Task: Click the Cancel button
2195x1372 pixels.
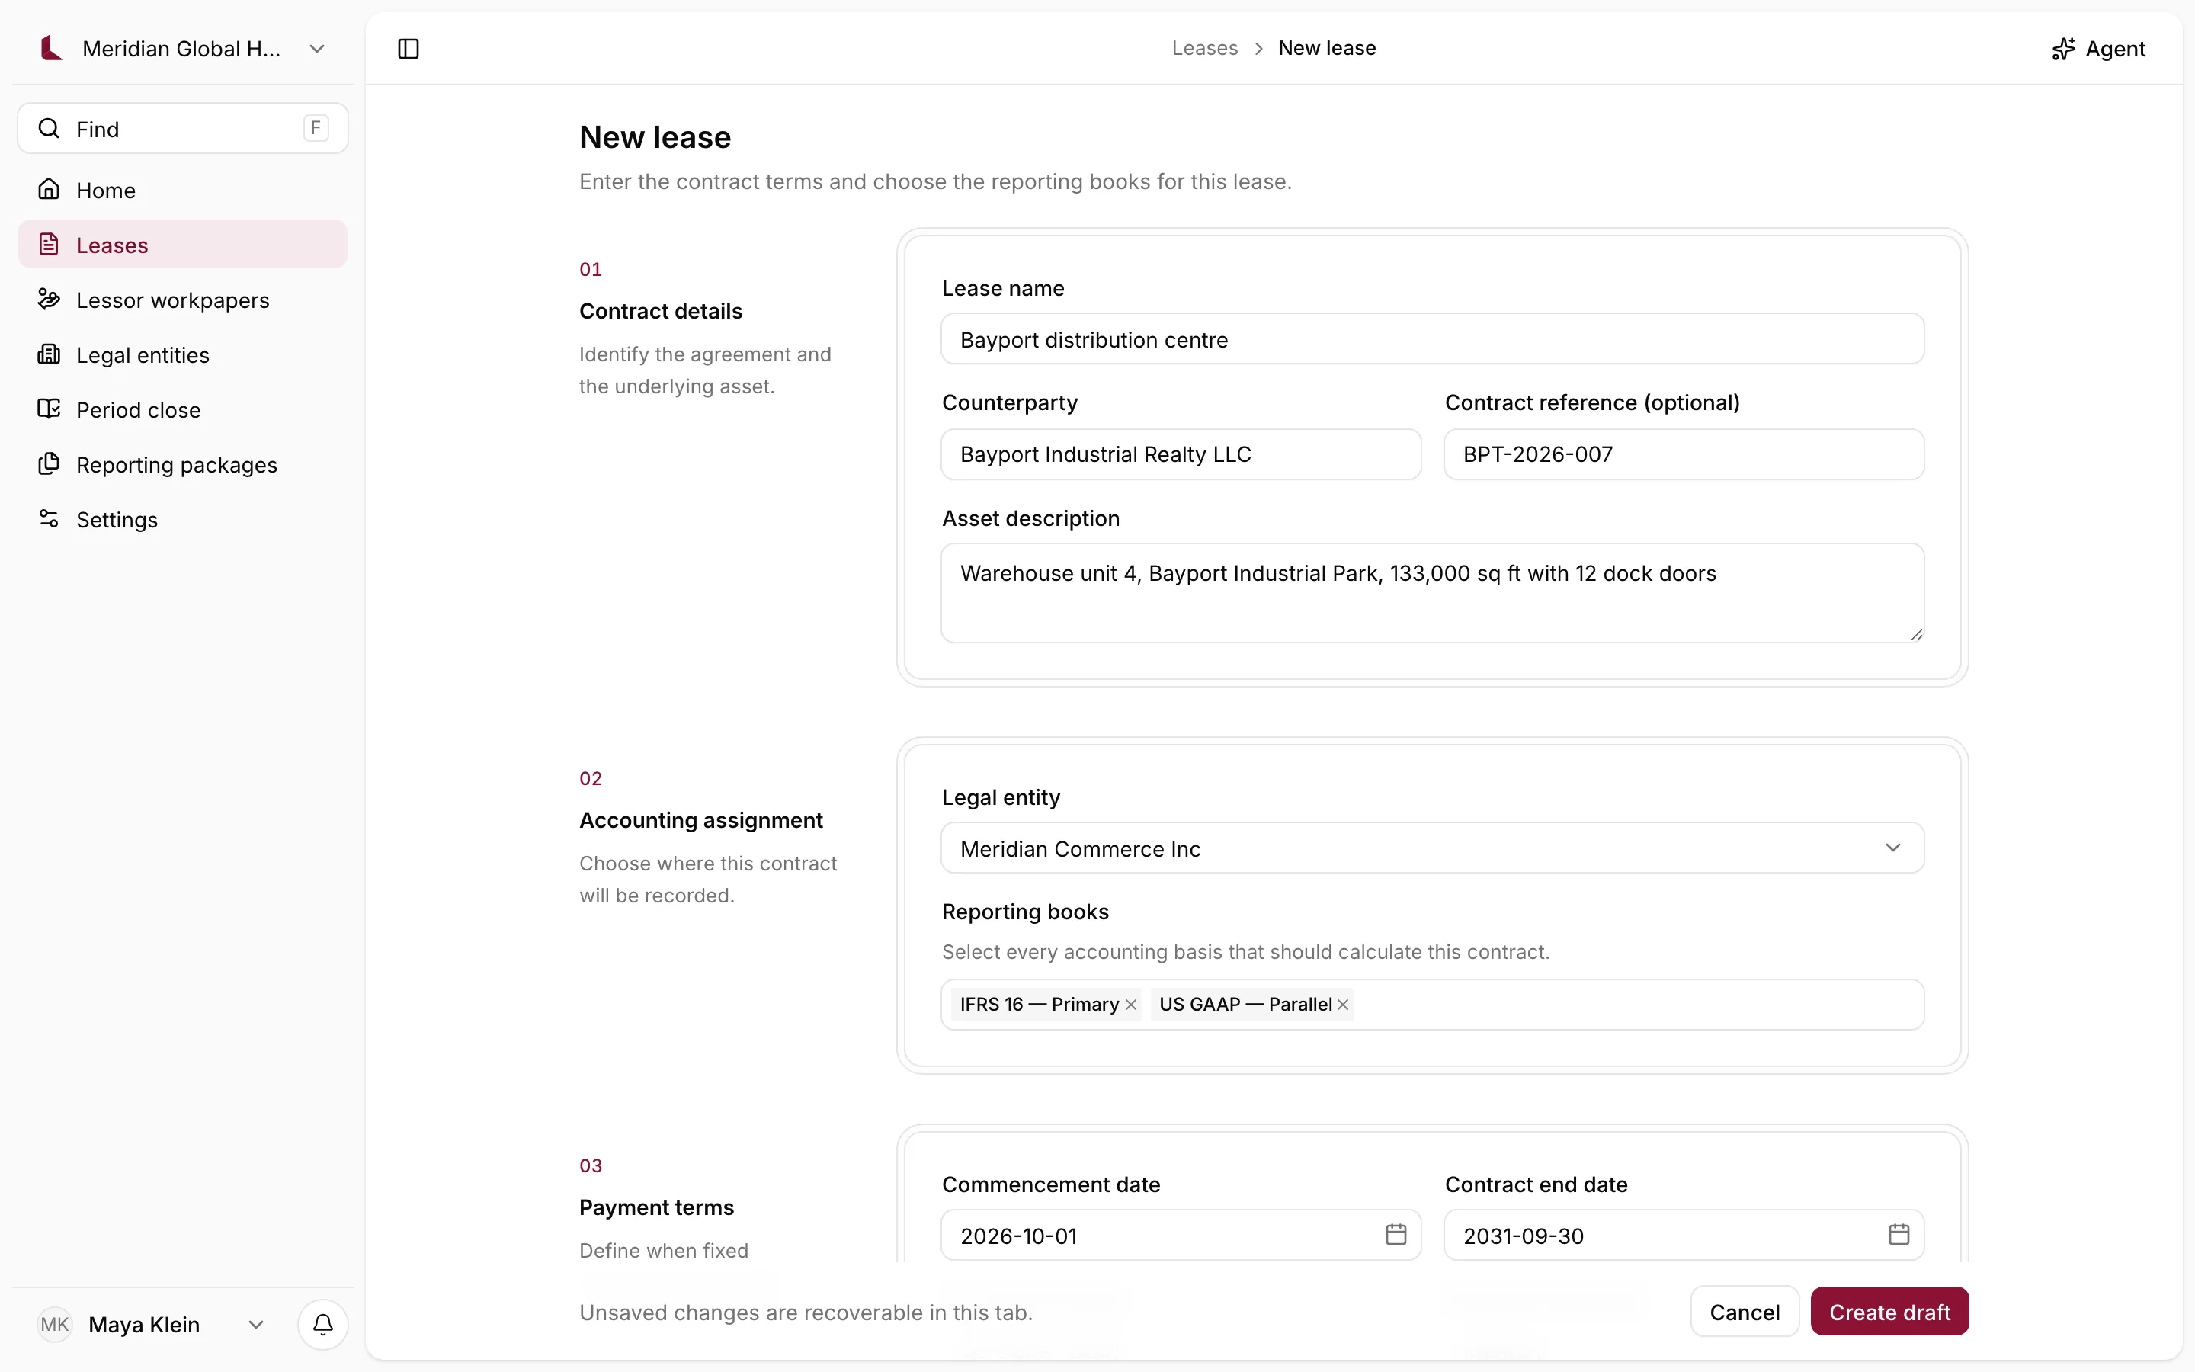Action: (1745, 1311)
